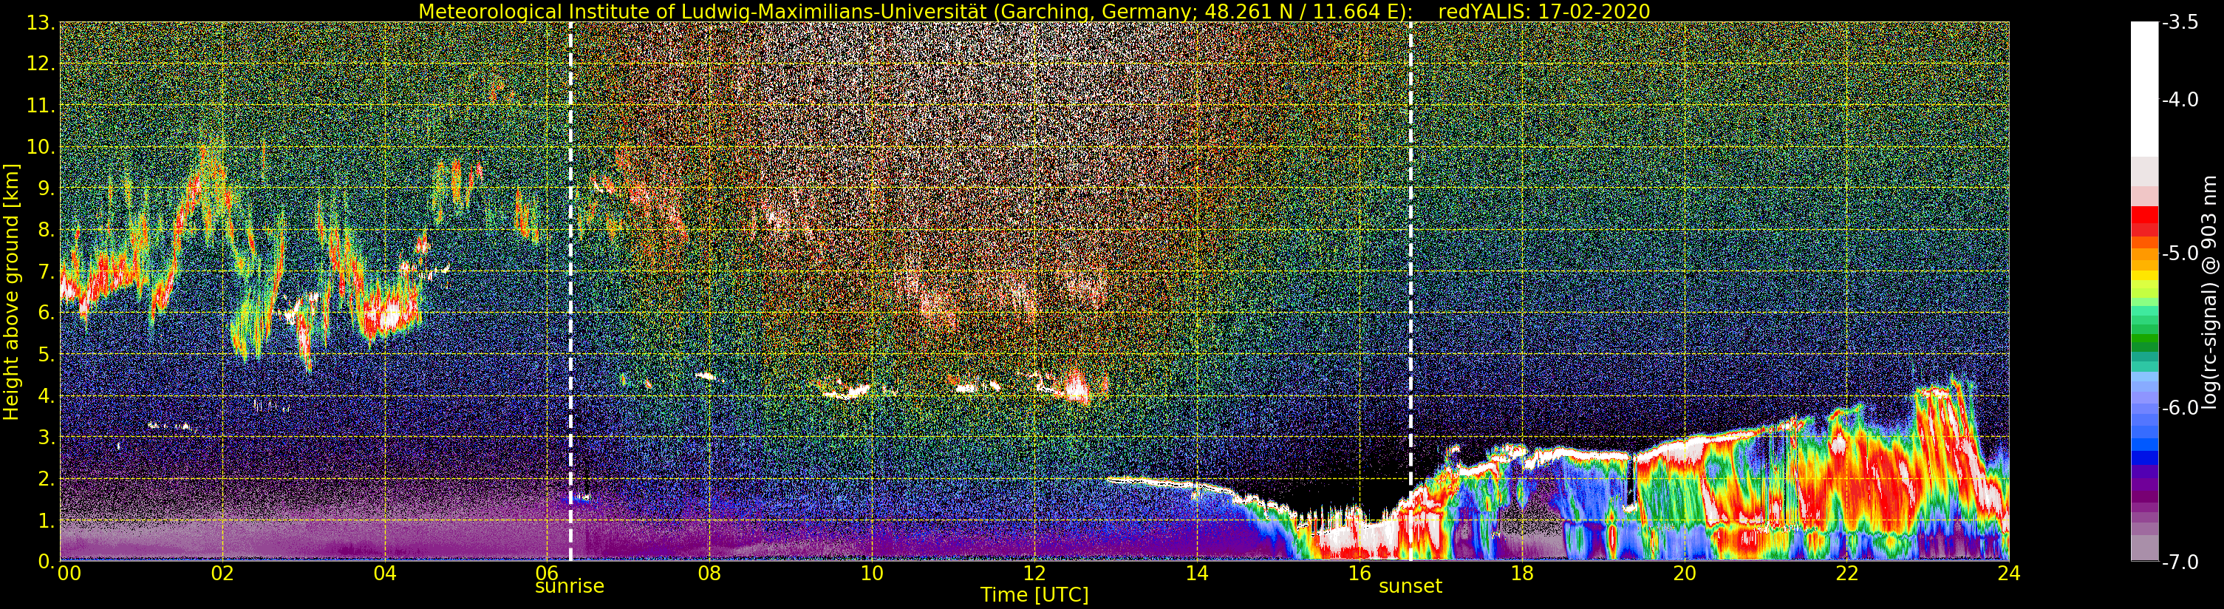Click the 12. height tick label on the height axis
This screenshot has height=609, width=2224.
[41, 64]
